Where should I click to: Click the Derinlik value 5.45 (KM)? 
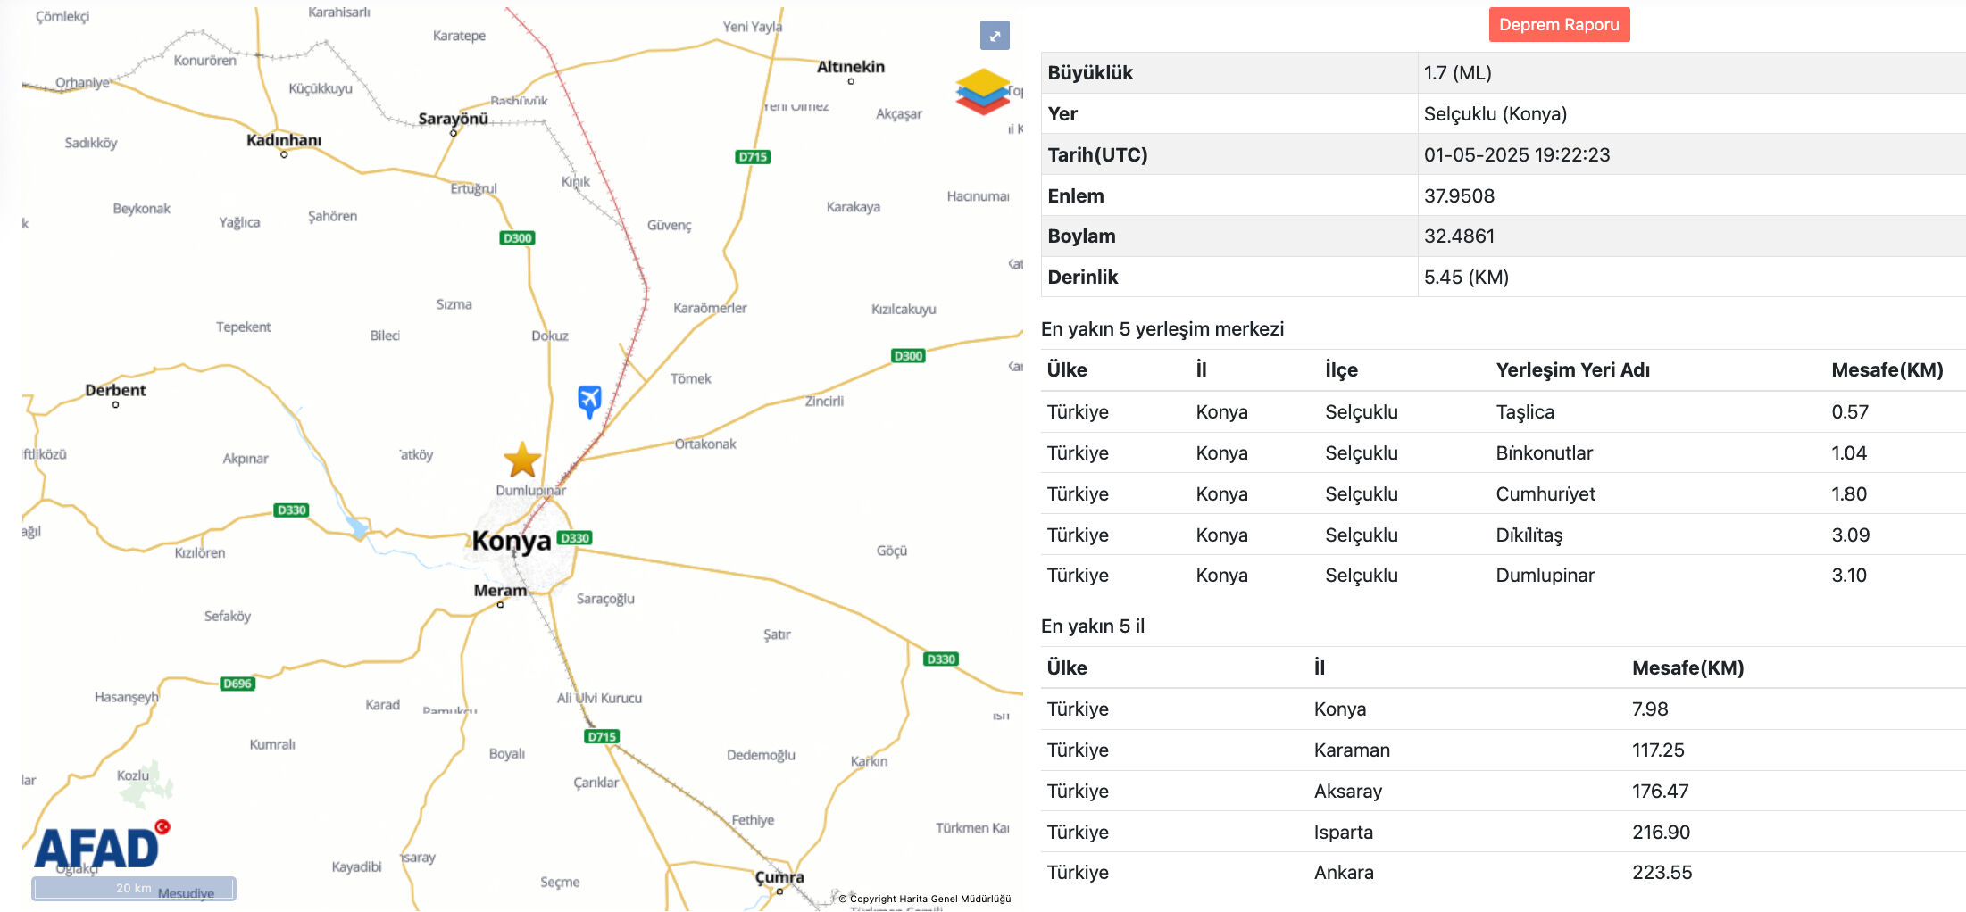tap(1465, 278)
